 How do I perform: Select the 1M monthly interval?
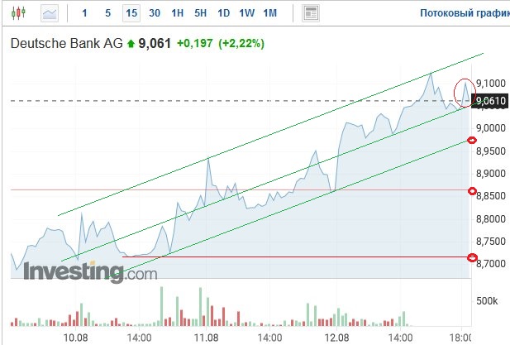click(270, 13)
